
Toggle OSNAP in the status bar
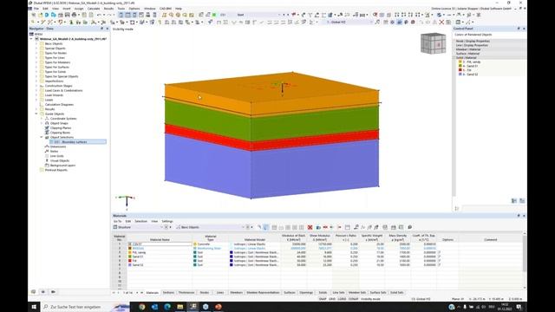(x=353, y=299)
